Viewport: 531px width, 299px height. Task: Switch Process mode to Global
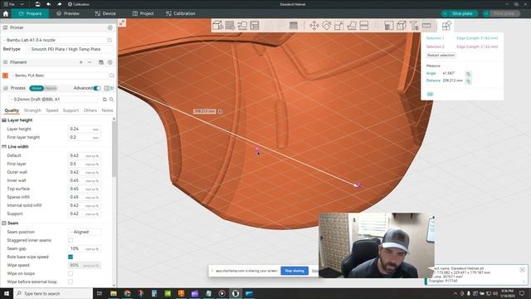(x=37, y=88)
